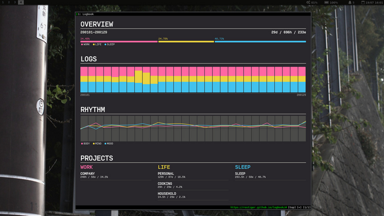Click the battery icon showing 100%
This screenshot has height=216, width=384.
coord(326,3)
